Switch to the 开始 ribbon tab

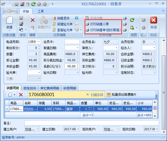coord(26,11)
